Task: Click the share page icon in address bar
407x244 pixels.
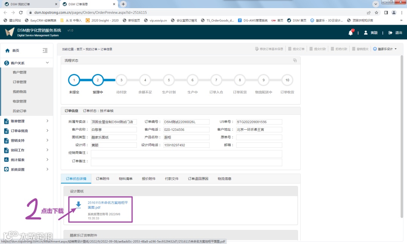Action: [x=369, y=12]
